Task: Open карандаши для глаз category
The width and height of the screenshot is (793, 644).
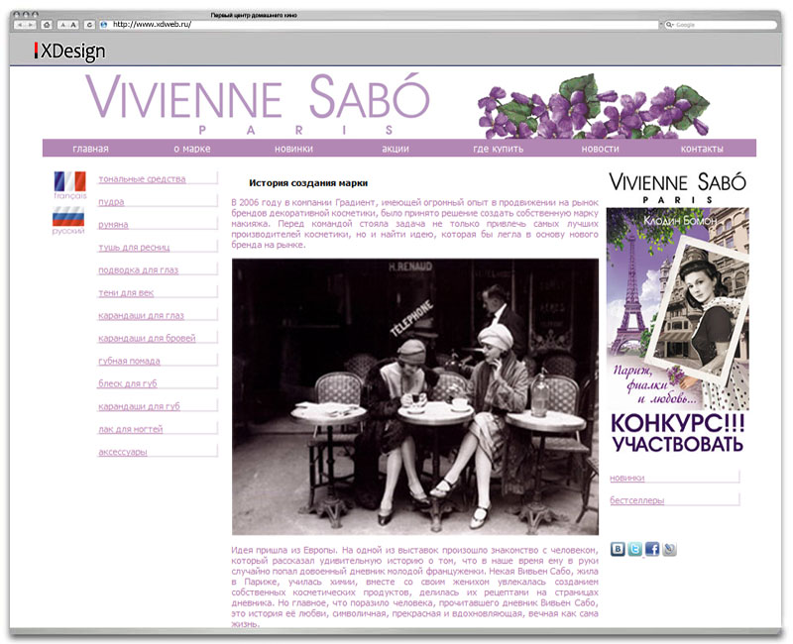Action: tap(141, 315)
